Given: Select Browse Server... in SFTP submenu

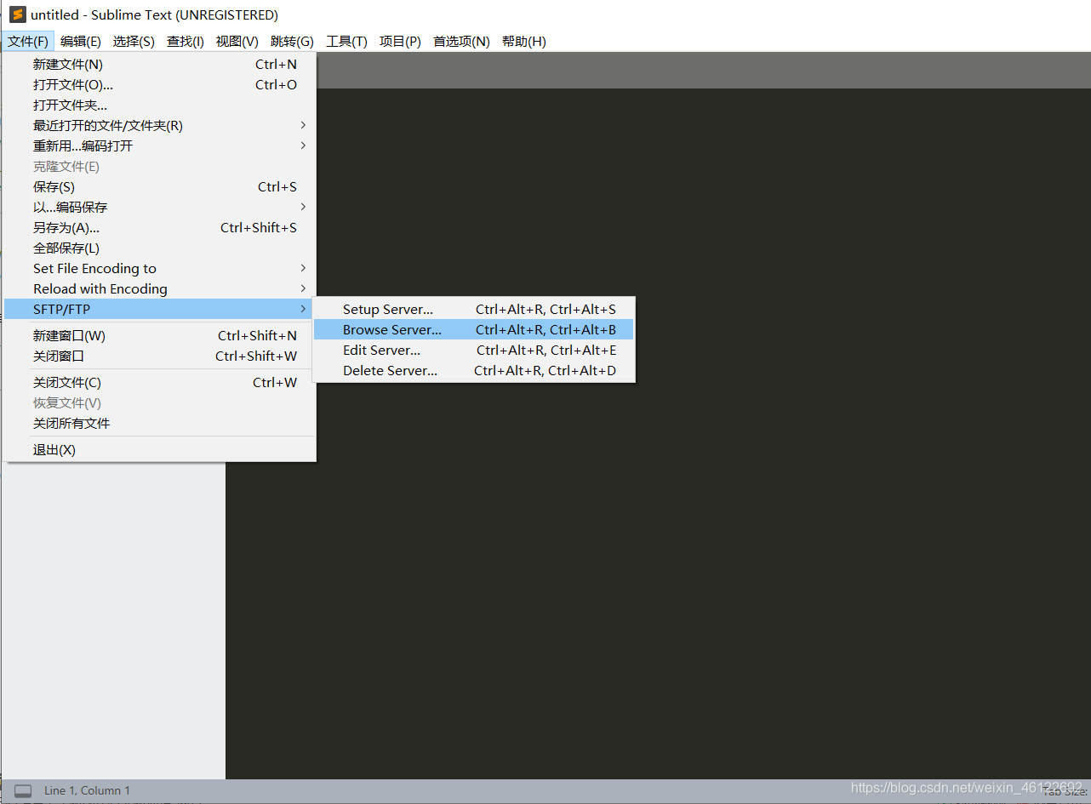Looking at the screenshot, I should [x=473, y=329].
